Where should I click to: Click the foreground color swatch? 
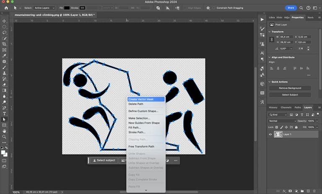pos(3,153)
